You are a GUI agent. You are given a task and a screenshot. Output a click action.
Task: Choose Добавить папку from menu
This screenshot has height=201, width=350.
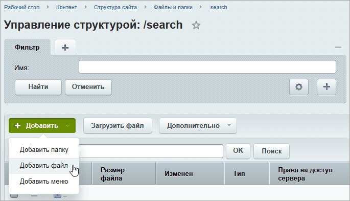44,150
